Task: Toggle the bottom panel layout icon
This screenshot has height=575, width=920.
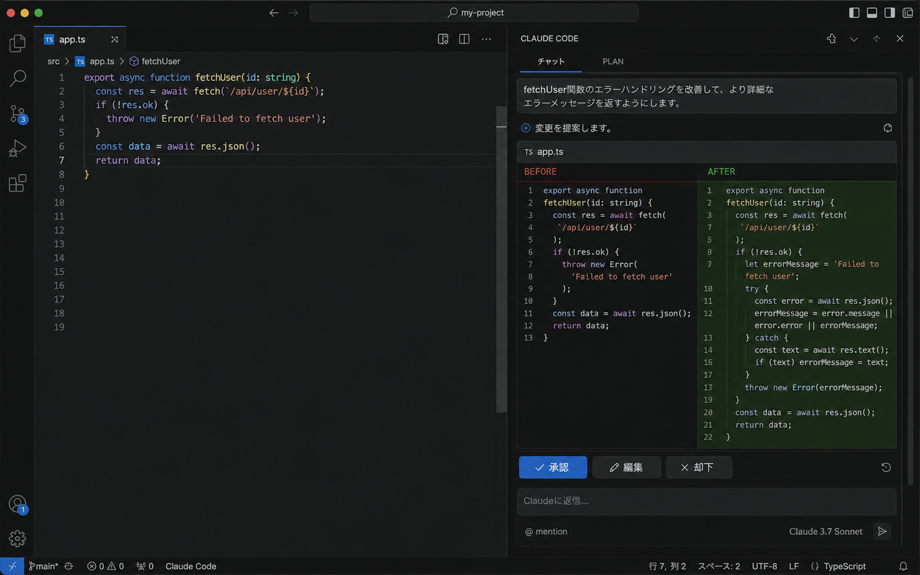Action: point(872,13)
